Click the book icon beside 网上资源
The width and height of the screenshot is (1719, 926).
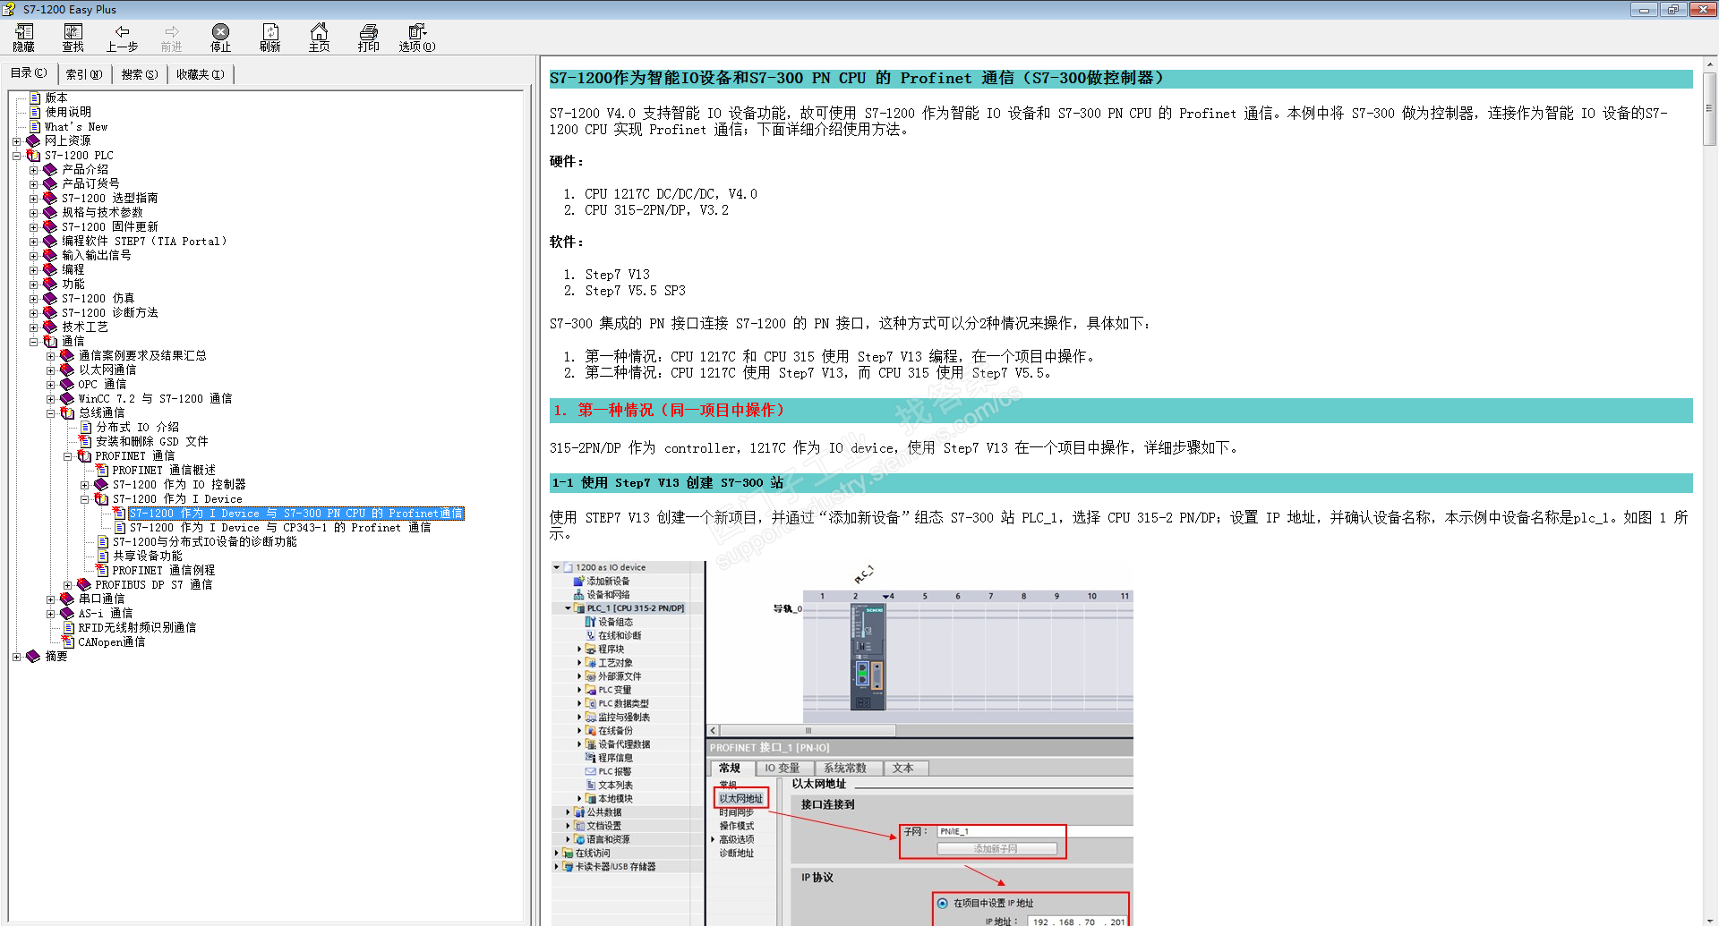34,140
